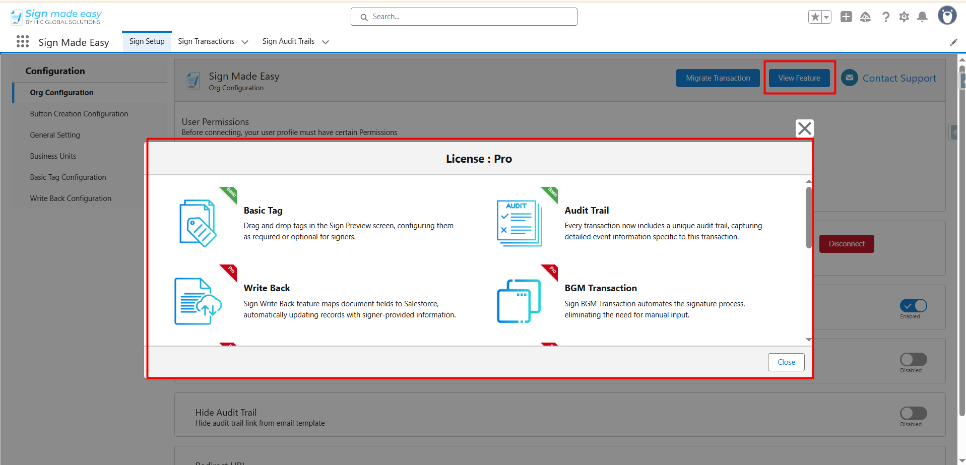Toggle the Disabled switch above Hide Audit Trail
966x465 pixels.
[x=913, y=359]
